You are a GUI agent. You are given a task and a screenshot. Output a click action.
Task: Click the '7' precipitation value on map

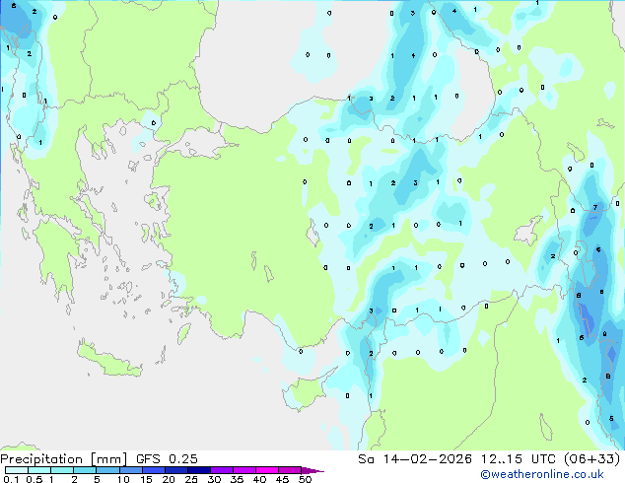pyautogui.click(x=595, y=207)
